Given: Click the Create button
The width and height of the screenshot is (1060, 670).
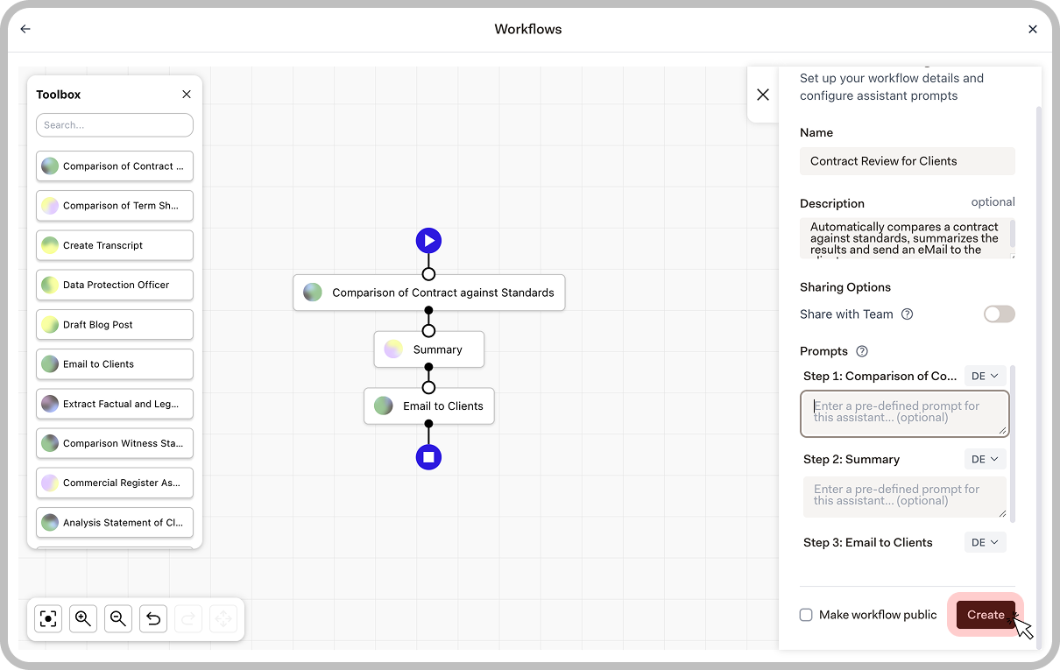Looking at the screenshot, I should pos(985,615).
